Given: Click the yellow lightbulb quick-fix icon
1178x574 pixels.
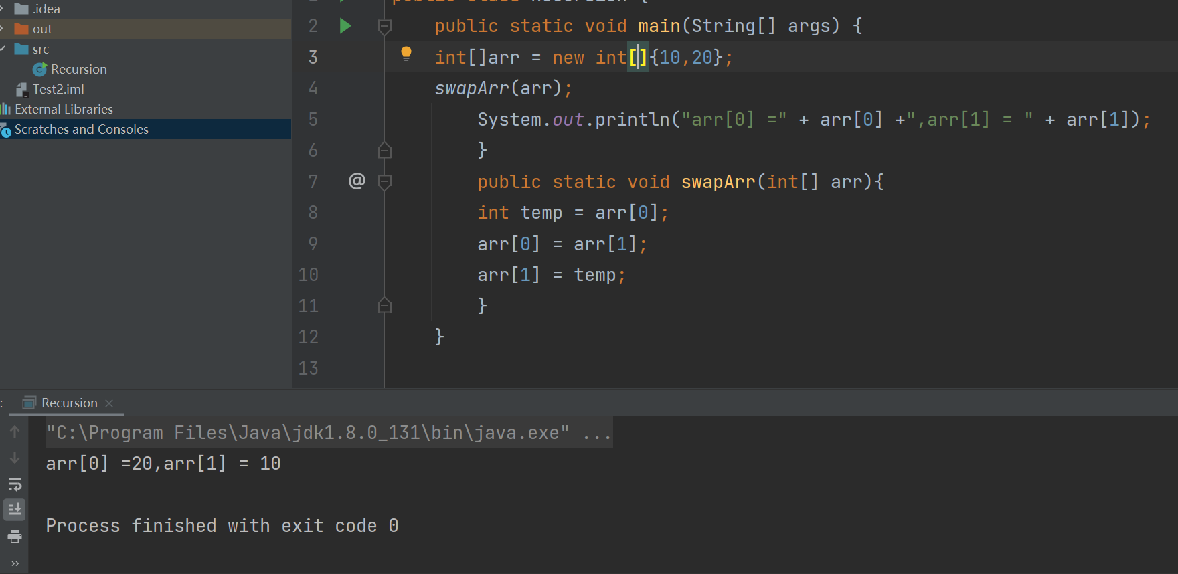Looking at the screenshot, I should click(406, 54).
